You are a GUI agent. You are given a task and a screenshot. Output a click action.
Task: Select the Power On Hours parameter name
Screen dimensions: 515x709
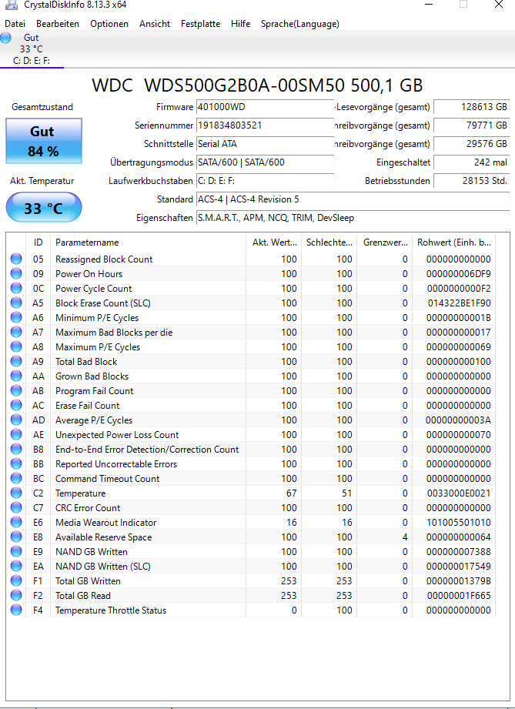tap(89, 274)
